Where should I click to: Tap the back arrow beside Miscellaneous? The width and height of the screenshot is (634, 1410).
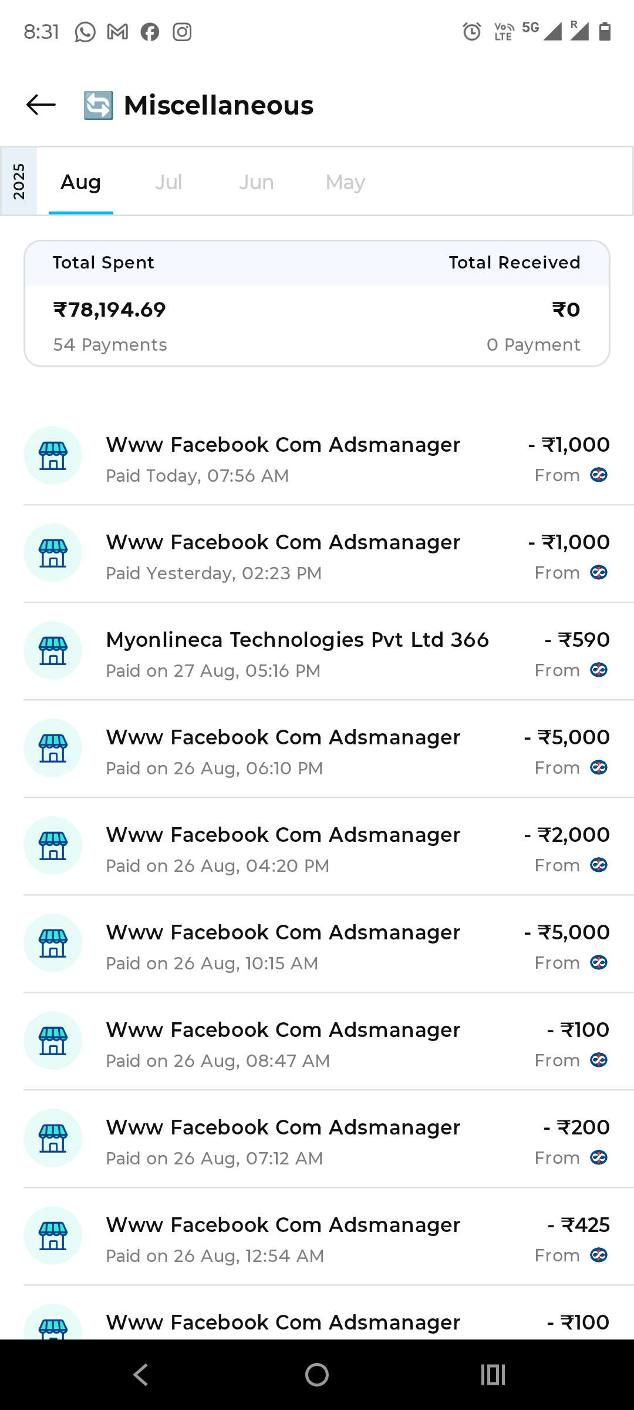41,105
